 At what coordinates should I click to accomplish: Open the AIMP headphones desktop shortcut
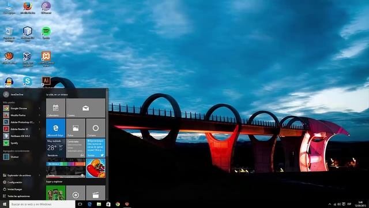point(9,82)
